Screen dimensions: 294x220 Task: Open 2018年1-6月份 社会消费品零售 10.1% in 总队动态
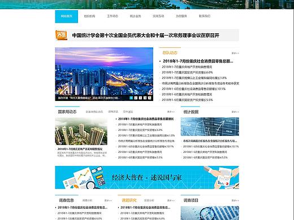(193, 89)
